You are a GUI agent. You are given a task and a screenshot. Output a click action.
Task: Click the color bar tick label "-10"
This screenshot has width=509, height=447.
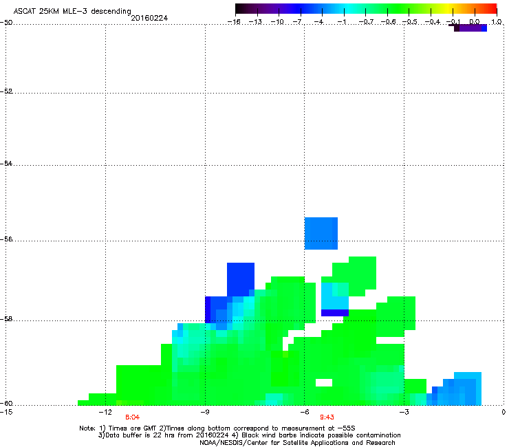click(278, 22)
